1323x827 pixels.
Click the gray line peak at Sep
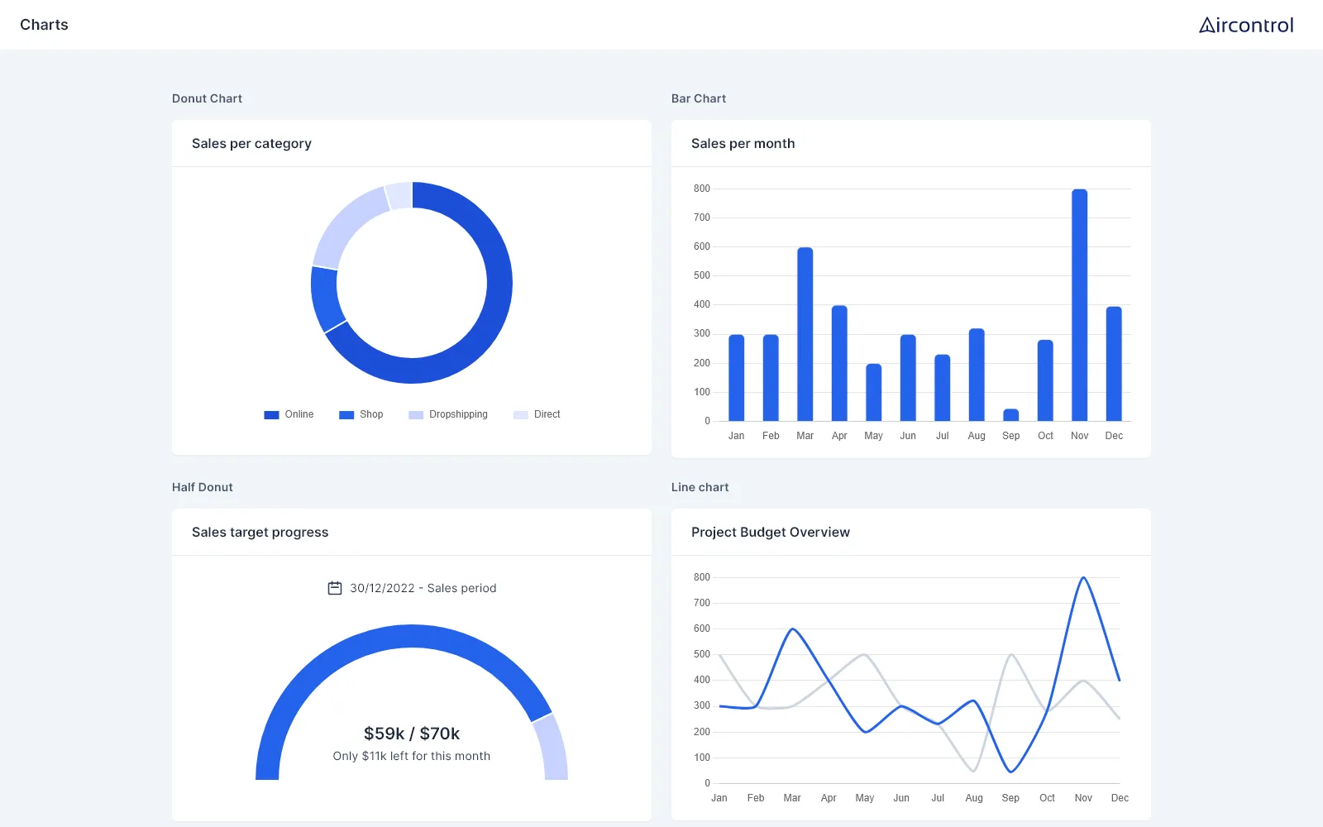point(1010,655)
